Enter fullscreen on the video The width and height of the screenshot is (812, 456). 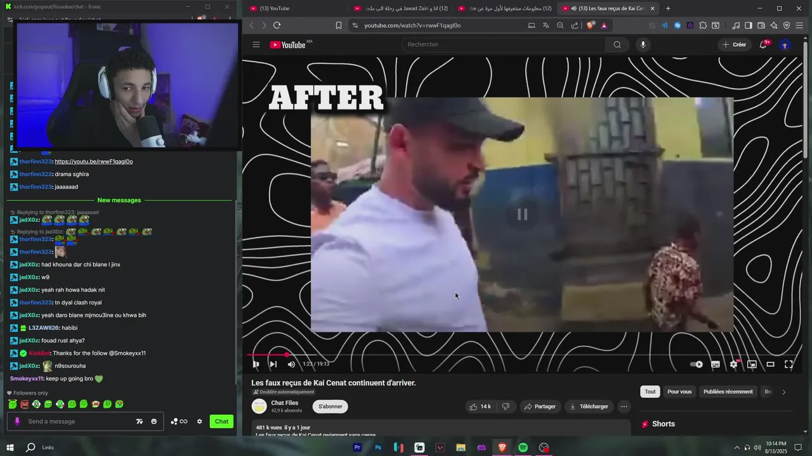(789, 364)
